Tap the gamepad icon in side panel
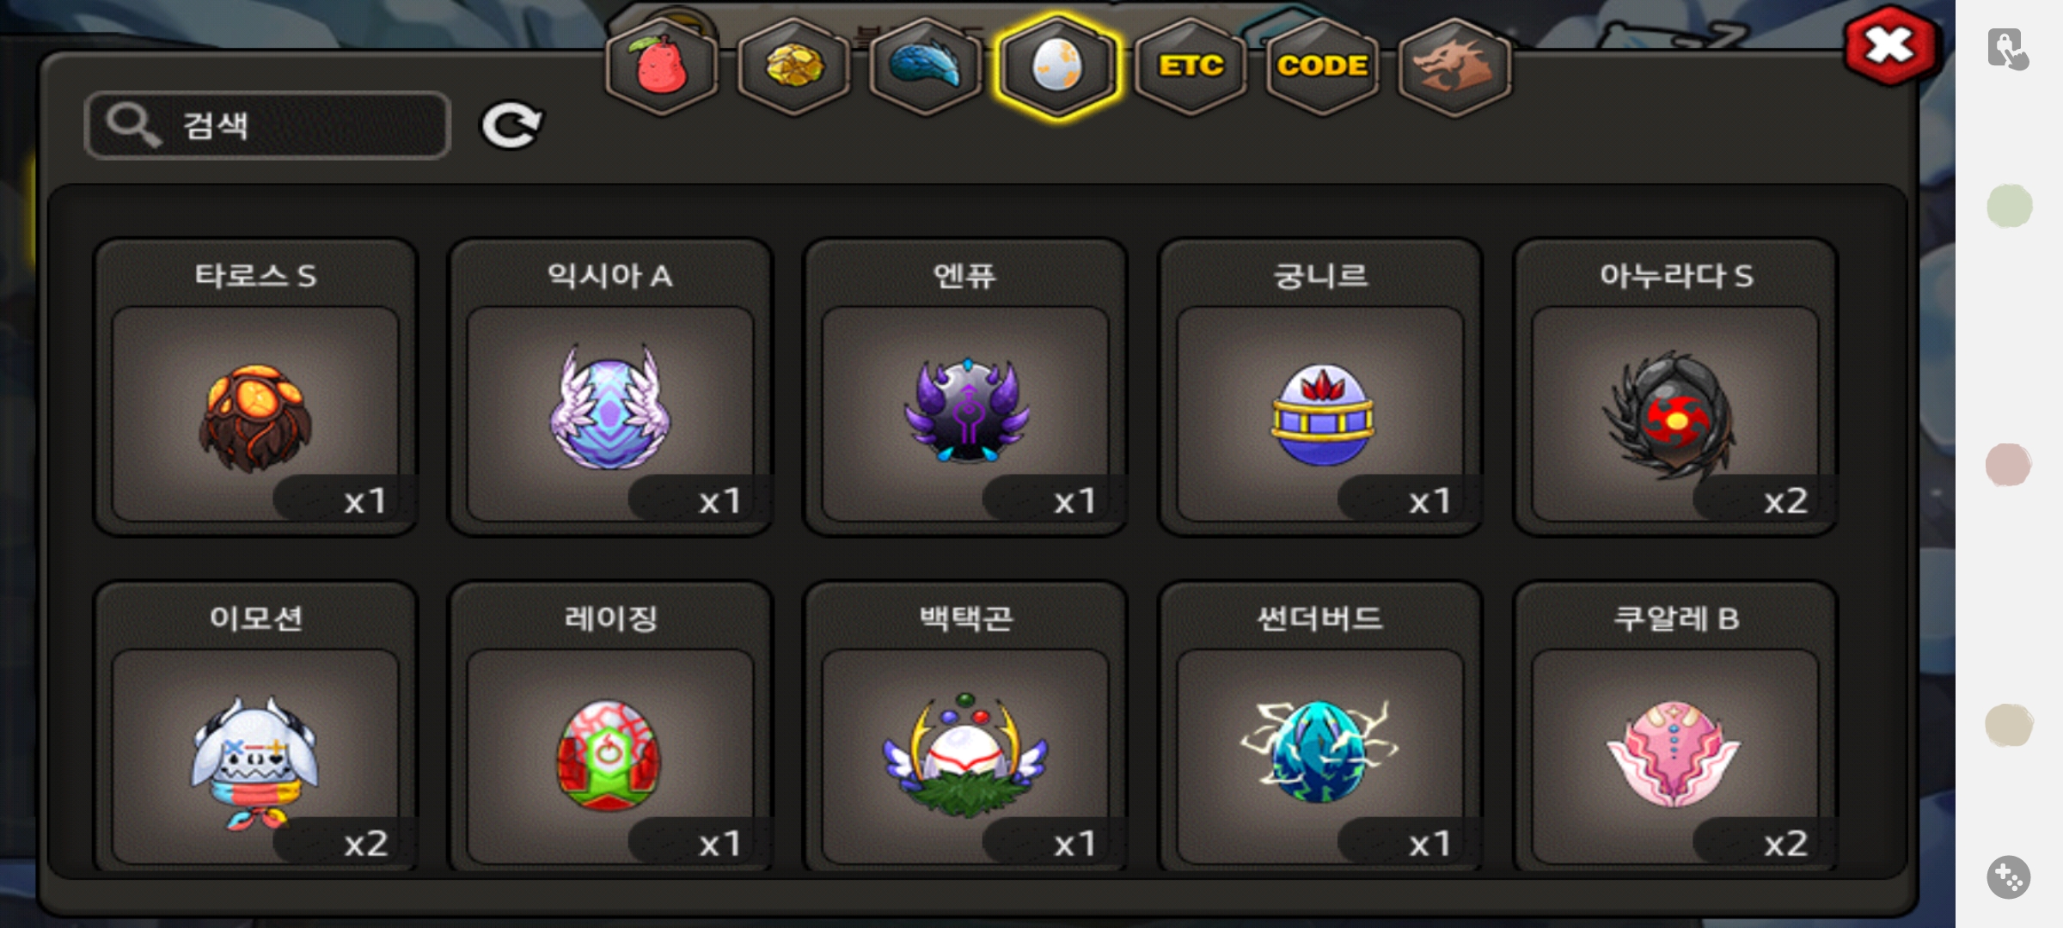The height and width of the screenshot is (928, 2063). (x=2009, y=877)
